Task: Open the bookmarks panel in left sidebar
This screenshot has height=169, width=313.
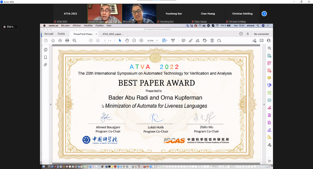Action: tap(45, 57)
